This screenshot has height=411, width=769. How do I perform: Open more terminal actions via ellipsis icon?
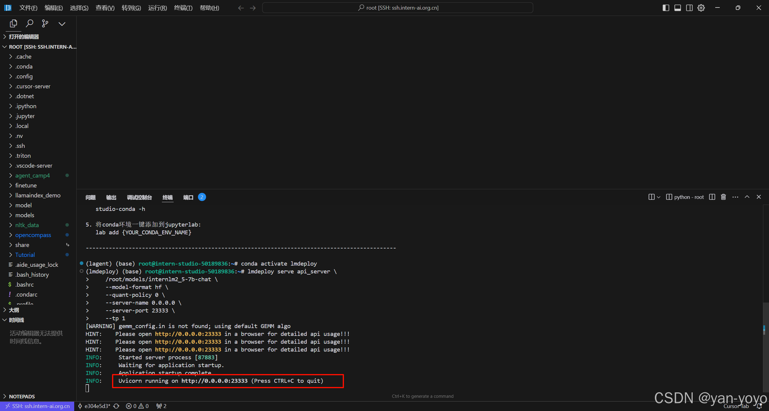tap(735, 197)
